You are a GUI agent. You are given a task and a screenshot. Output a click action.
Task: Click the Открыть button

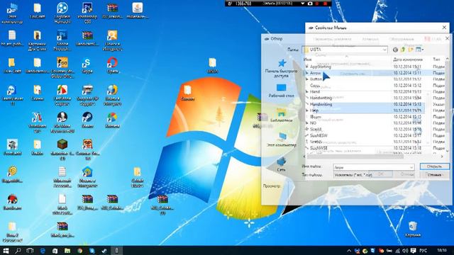[434, 166]
